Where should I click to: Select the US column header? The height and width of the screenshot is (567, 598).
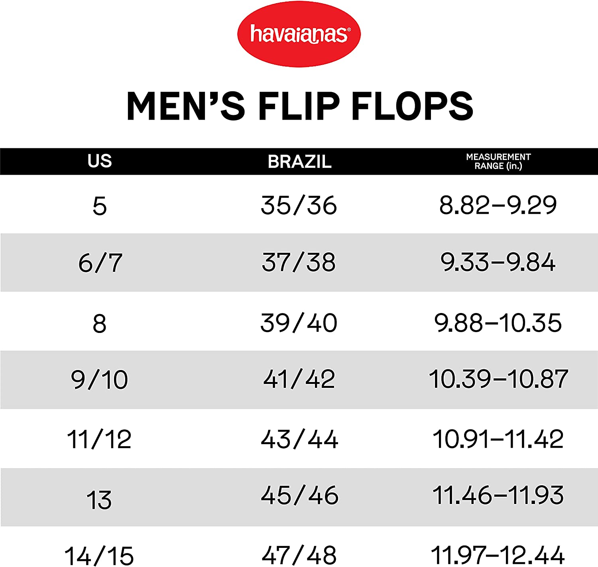(100, 161)
